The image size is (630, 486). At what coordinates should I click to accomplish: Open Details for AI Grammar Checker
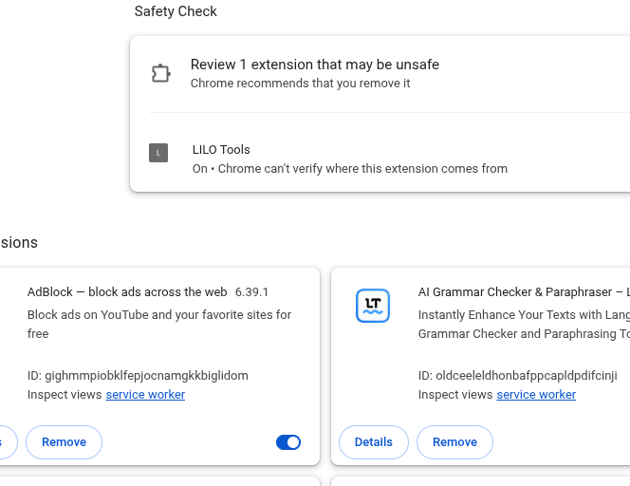(373, 442)
